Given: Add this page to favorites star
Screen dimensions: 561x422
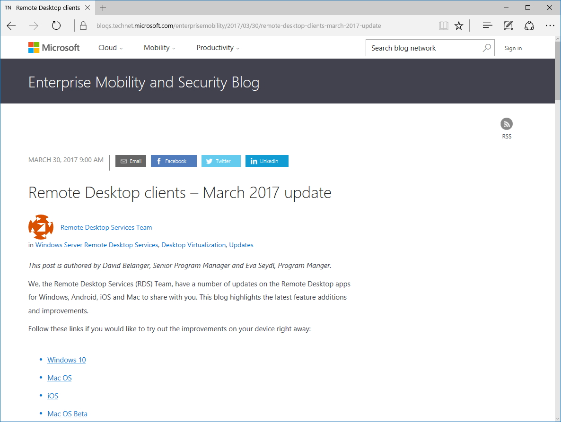Looking at the screenshot, I should (x=458, y=26).
